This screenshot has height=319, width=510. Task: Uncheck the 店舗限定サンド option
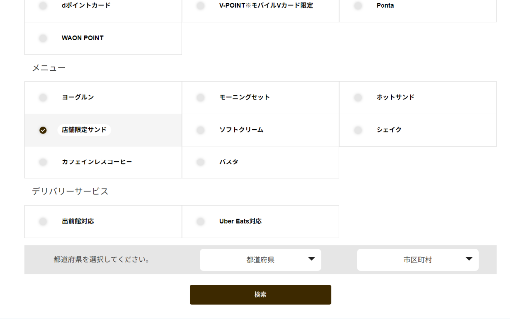[x=43, y=130]
